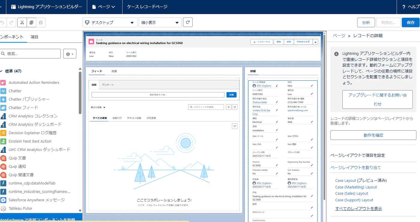Click the cut scissors icon

(x=22, y=22)
